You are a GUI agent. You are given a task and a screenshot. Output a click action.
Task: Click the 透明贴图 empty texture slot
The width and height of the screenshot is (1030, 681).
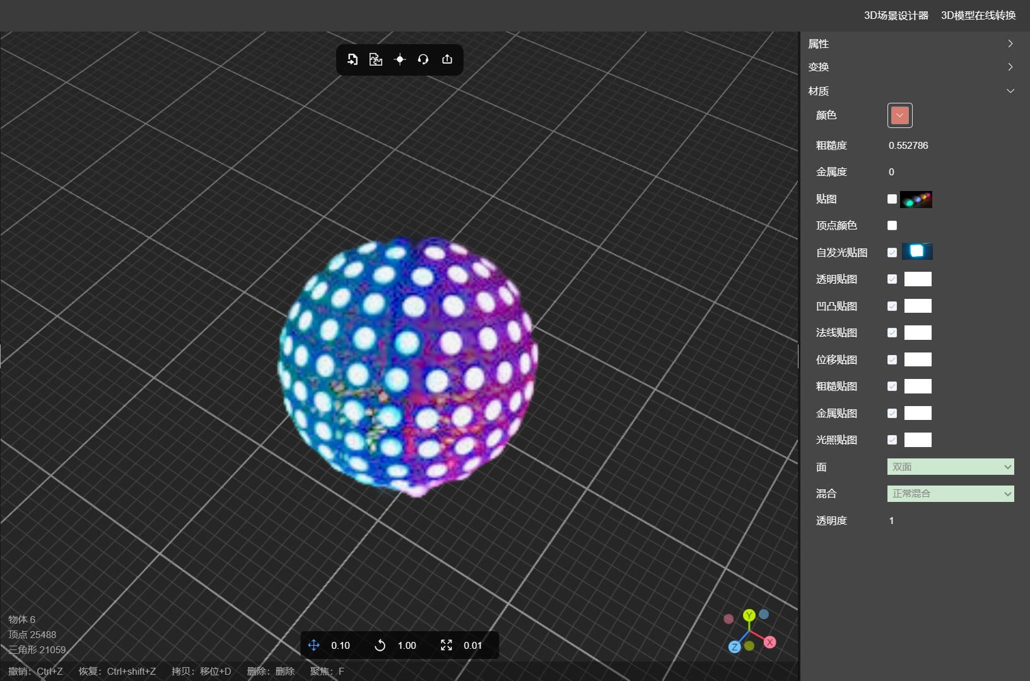(918, 279)
